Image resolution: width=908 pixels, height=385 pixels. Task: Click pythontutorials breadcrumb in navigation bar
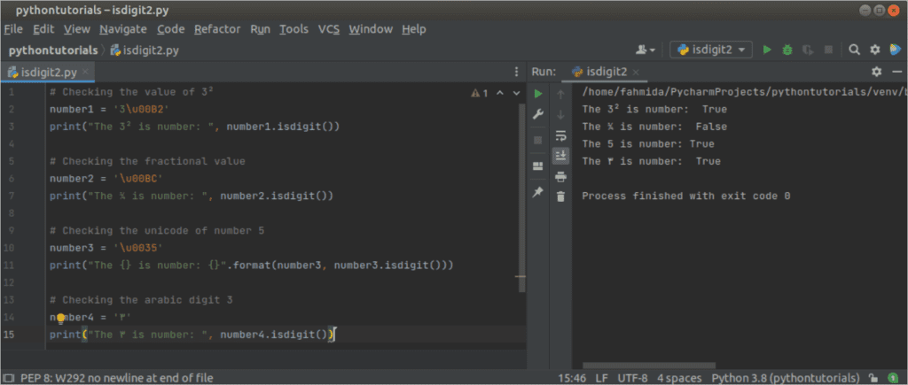[53, 50]
